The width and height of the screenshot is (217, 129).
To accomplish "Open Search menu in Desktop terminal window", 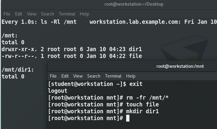I will 47,14.
